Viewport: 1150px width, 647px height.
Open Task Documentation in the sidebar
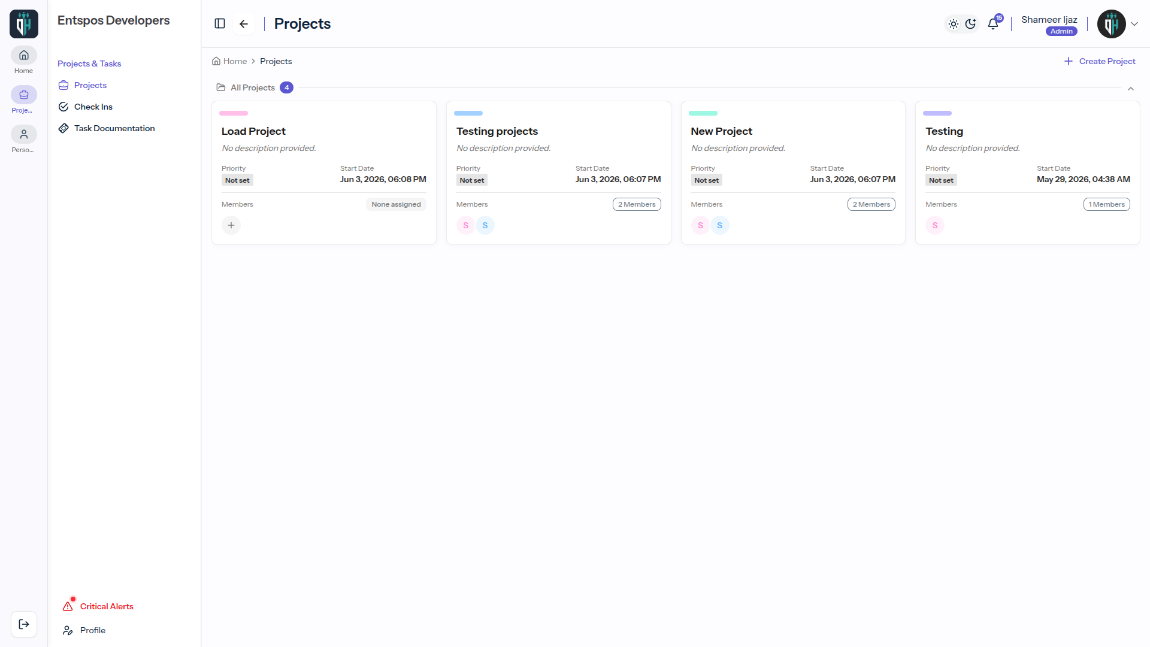click(x=107, y=128)
